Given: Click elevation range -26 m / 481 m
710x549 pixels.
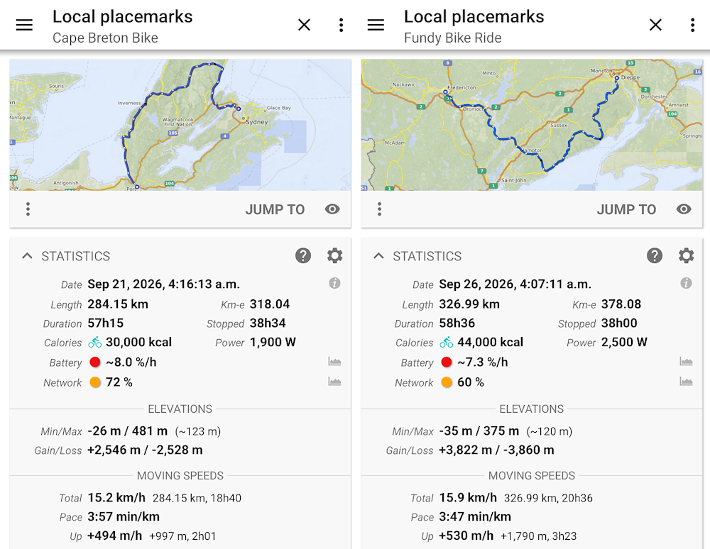Looking at the screenshot, I should point(127,431).
